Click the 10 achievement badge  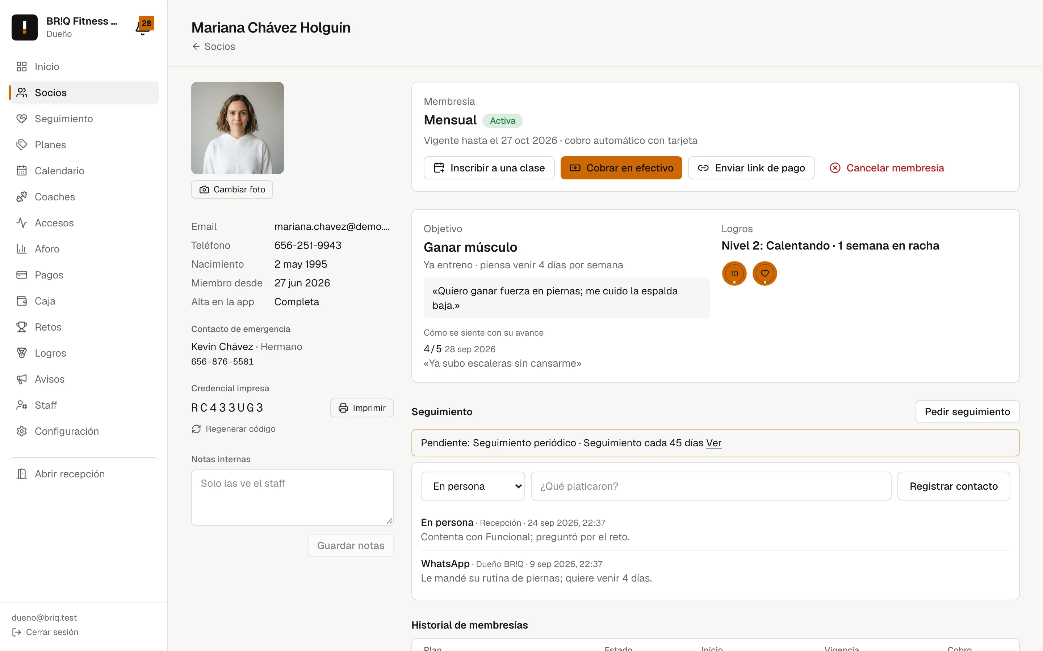(x=734, y=273)
